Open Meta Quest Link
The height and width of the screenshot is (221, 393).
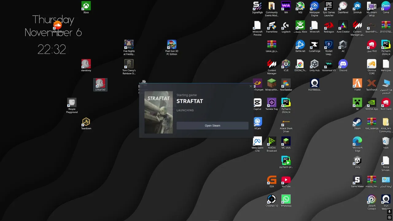coord(257,144)
